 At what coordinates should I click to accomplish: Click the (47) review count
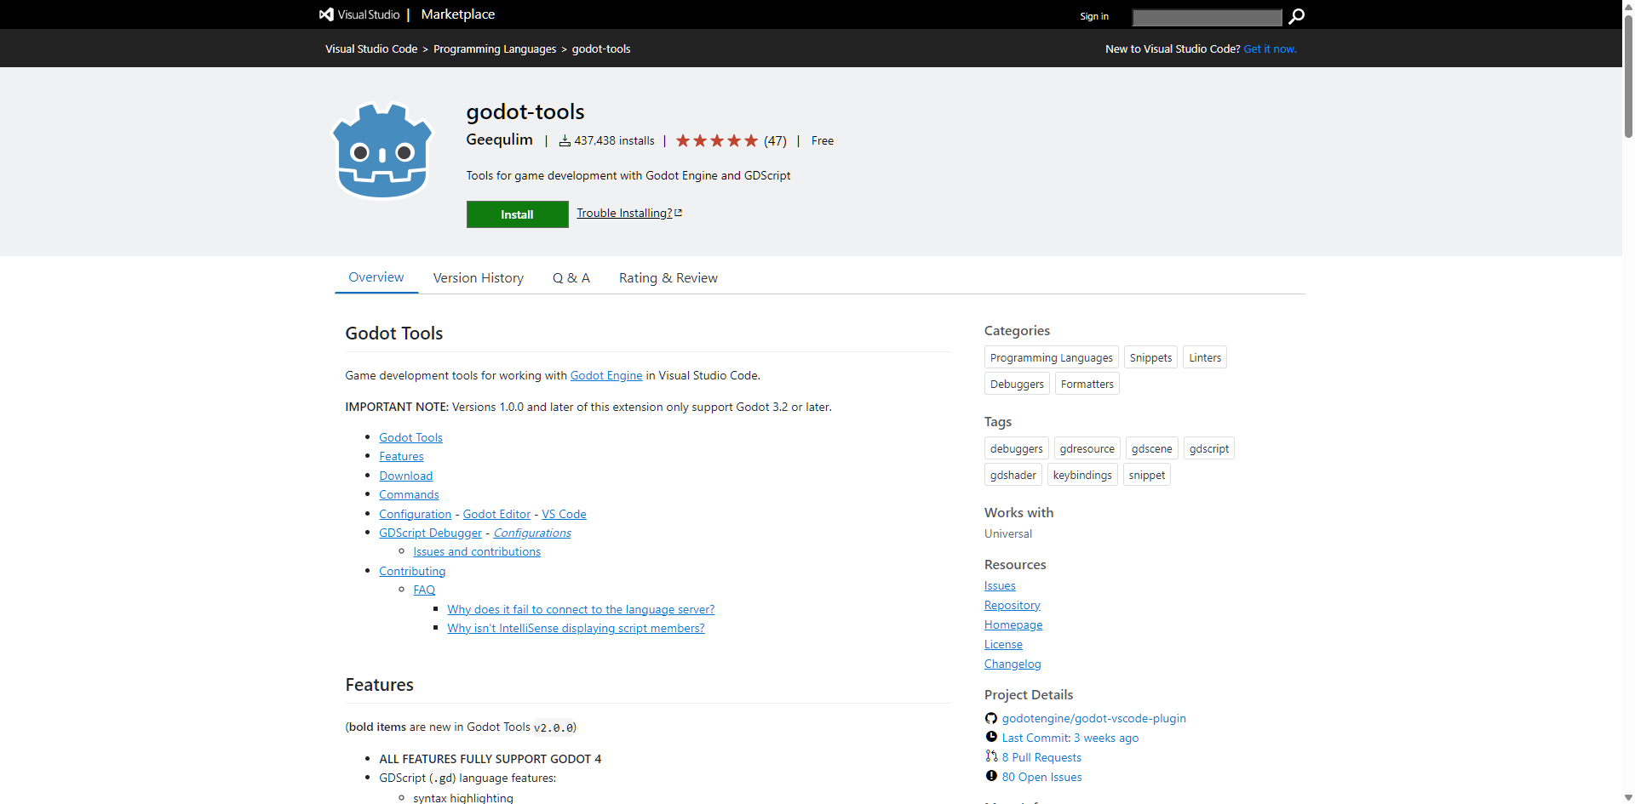tap(775, 141)
